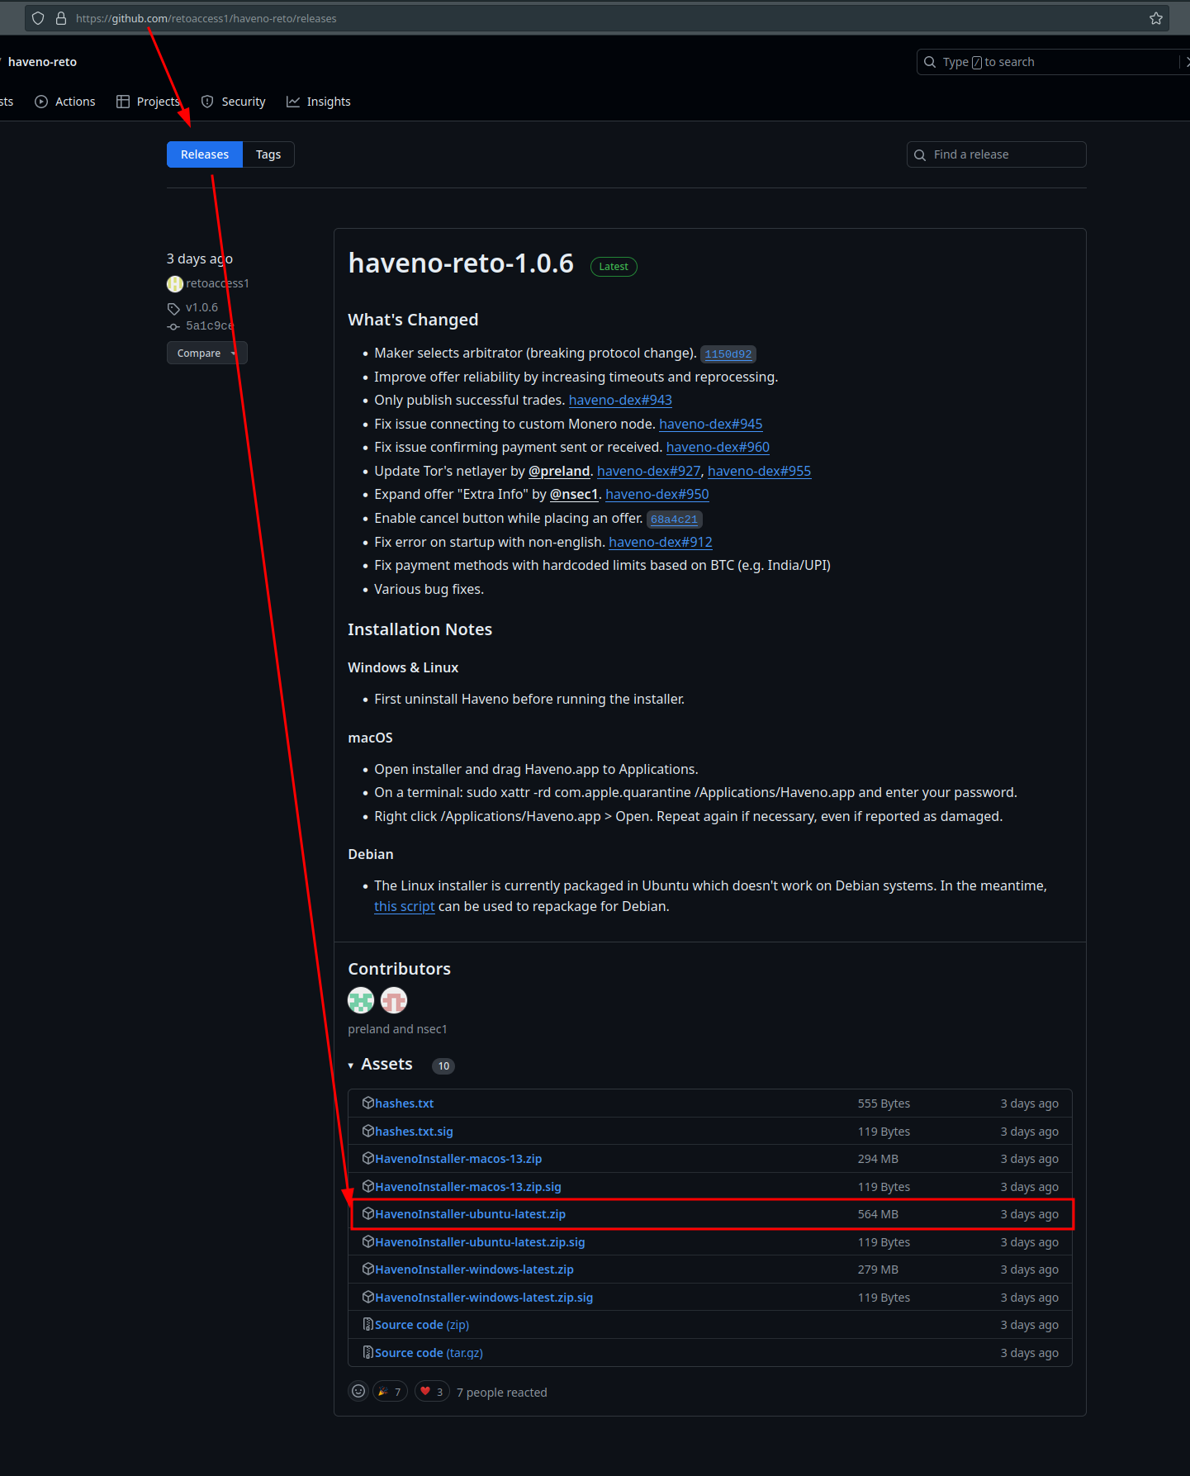Open the Projects tab
The image size is (1190, 1476).
148,102
